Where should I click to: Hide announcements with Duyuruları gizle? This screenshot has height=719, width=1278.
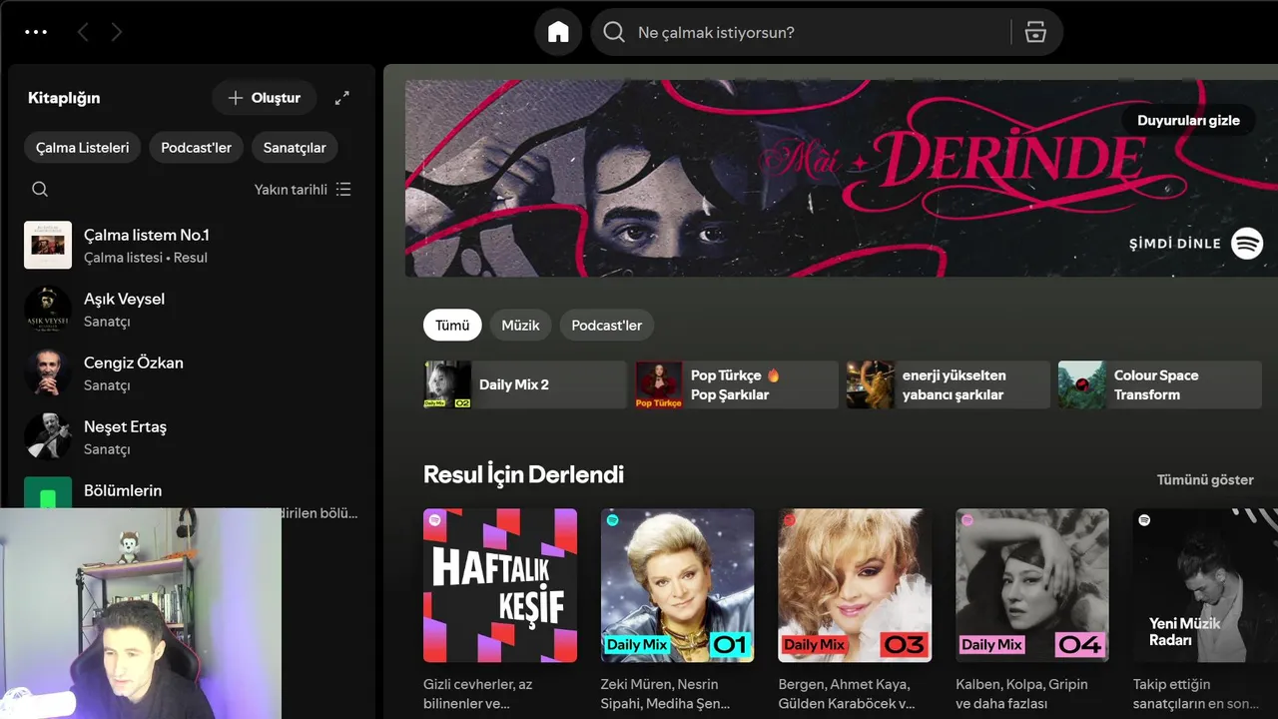[x=1188, y=121]
